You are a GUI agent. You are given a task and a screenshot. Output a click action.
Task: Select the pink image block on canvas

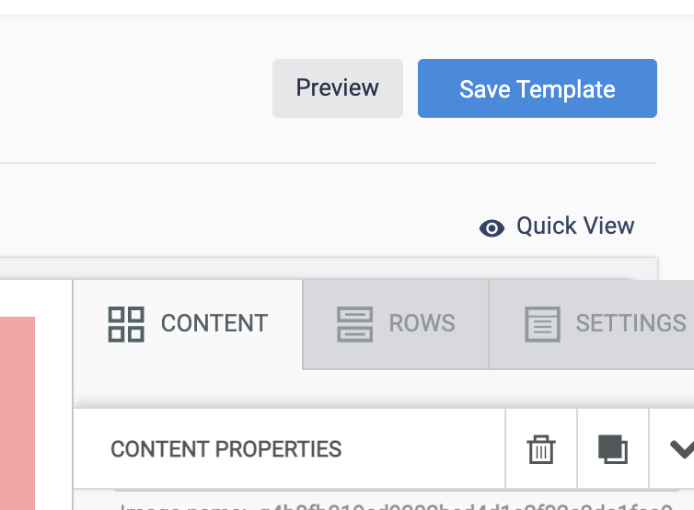pyautogui.click(x=17, y=413)
